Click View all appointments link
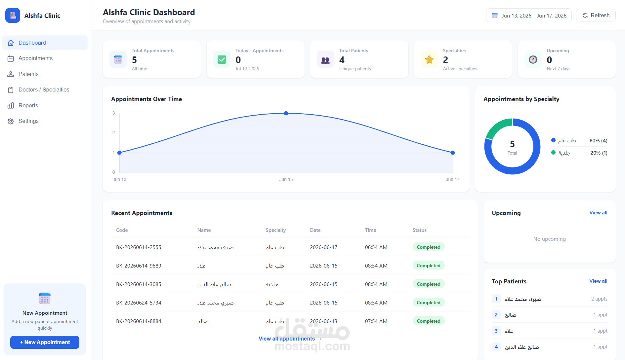The height and width of the screenshot is (360, 625). point(290,339)
